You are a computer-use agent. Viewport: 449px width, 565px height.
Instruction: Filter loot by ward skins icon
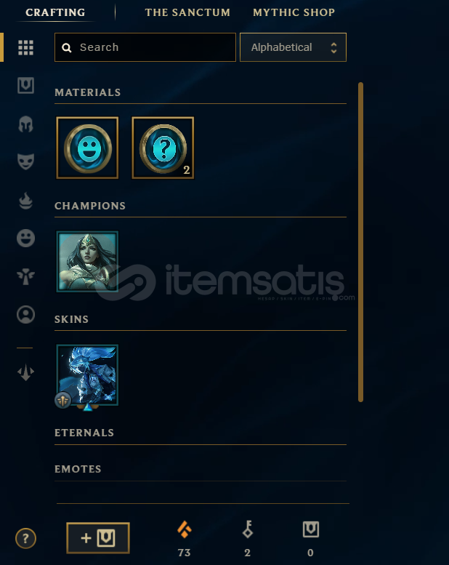[x=25, y=276]
